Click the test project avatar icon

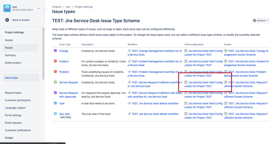7,8
